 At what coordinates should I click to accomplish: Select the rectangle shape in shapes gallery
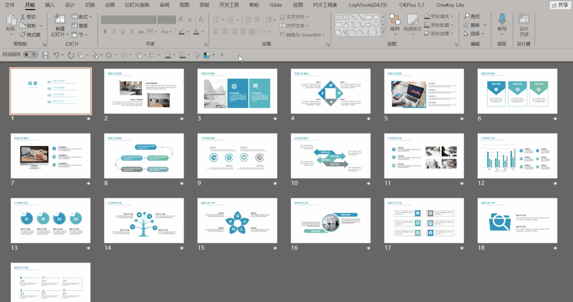click(368, 17)
